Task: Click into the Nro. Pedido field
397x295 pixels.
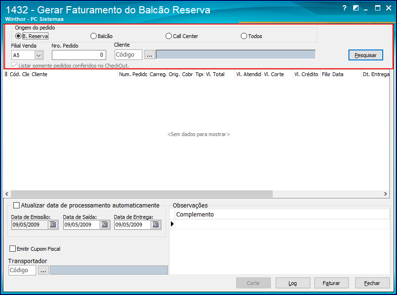Action: pos(79,55)
